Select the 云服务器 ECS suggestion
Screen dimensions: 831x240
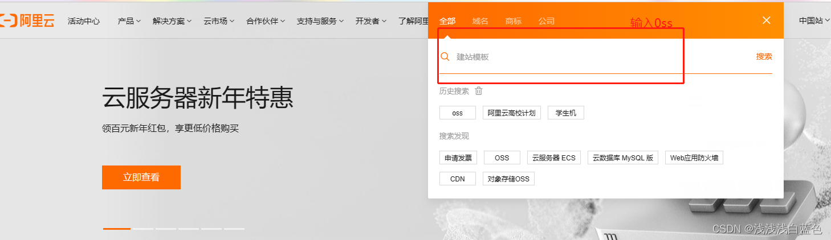tap(553, 158)
